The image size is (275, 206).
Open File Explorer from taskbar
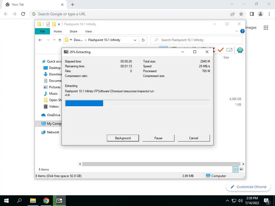33,201
